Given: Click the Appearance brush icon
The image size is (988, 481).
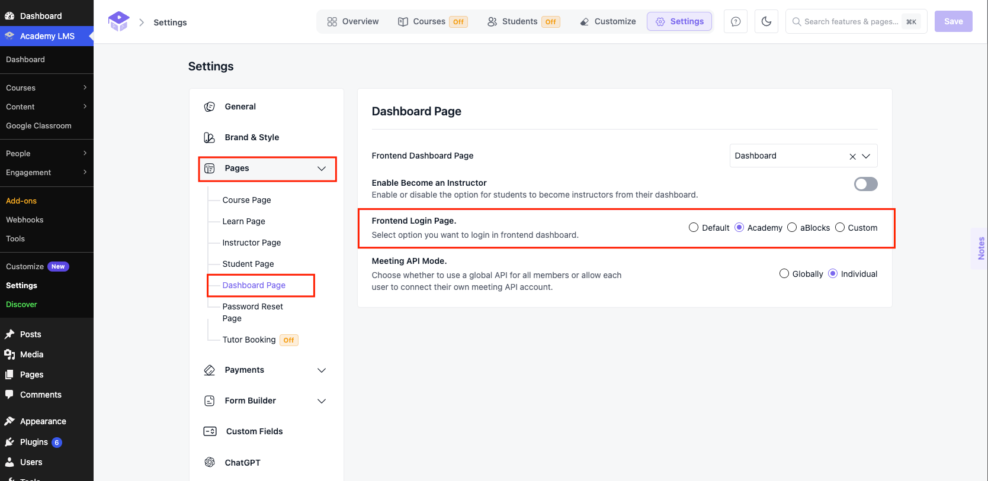Looking at the screenshot, I should pyautogui.click(x=9, y=422).
